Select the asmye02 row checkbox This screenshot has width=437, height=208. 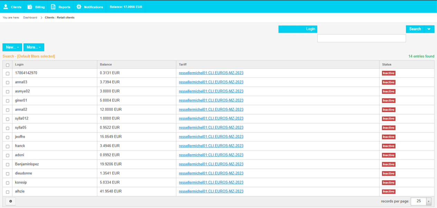(8, 92)
